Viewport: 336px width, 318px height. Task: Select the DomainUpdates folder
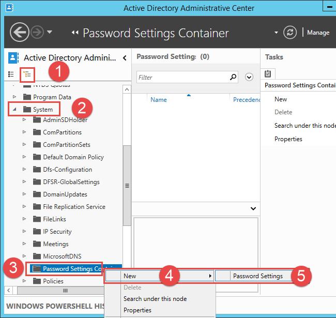60,194
